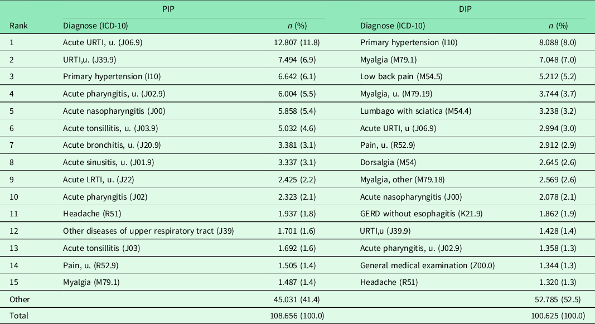Click the Acute LRTI, u. (J22) cell
Image resolution: width=595 pixels, height=324 pixels.
[x=98, y=179]
